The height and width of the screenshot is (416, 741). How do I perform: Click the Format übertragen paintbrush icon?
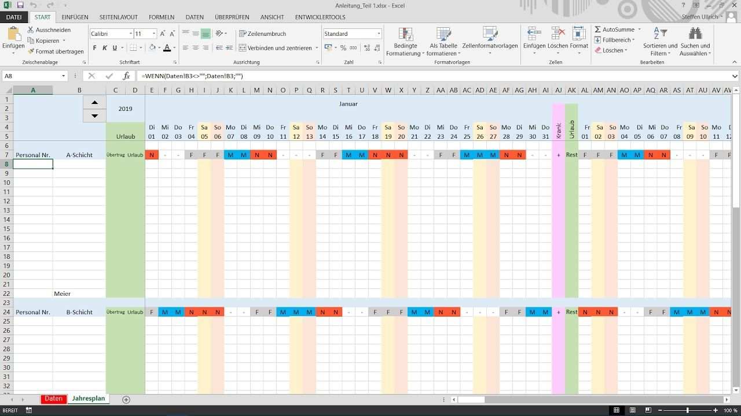pos(31,51)
